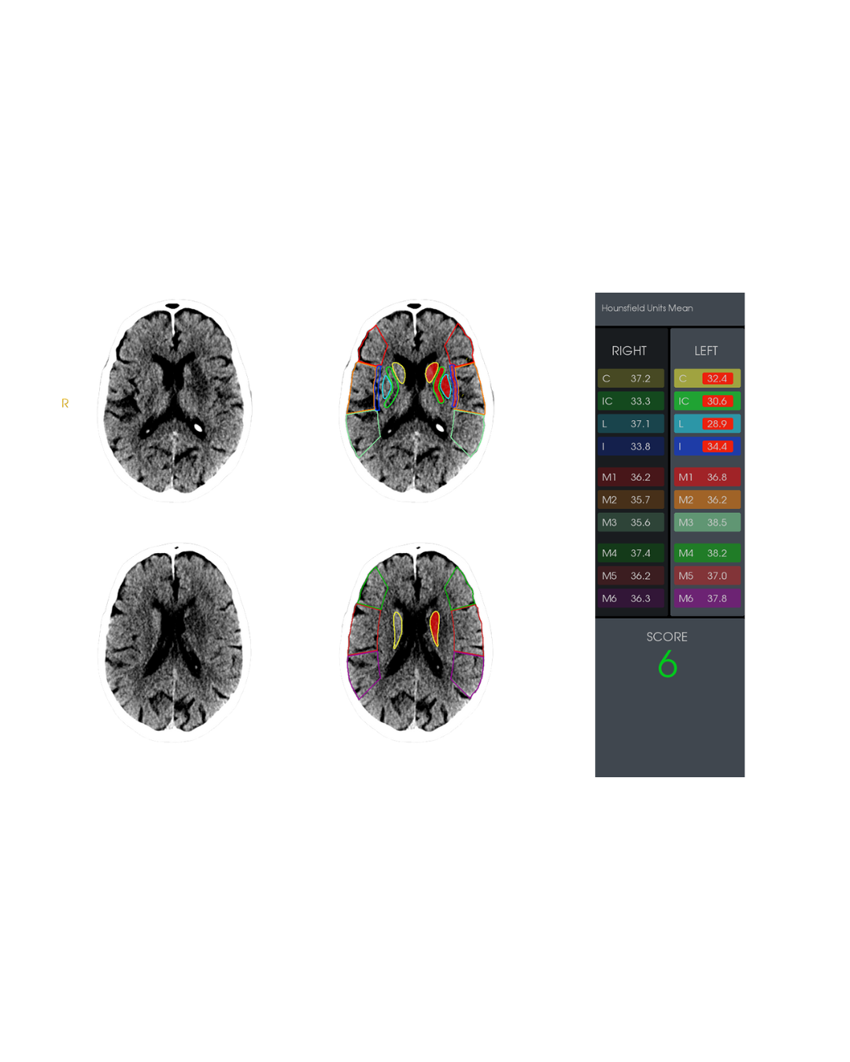Select left L highlighted value 28.9
Viewport: 850px width, 1062px height.
pos(717,424)
